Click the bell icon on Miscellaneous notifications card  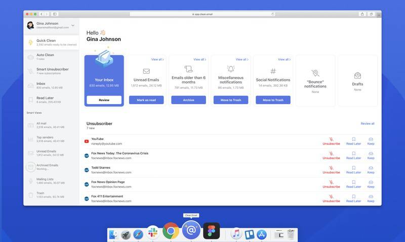pos(231,69)
